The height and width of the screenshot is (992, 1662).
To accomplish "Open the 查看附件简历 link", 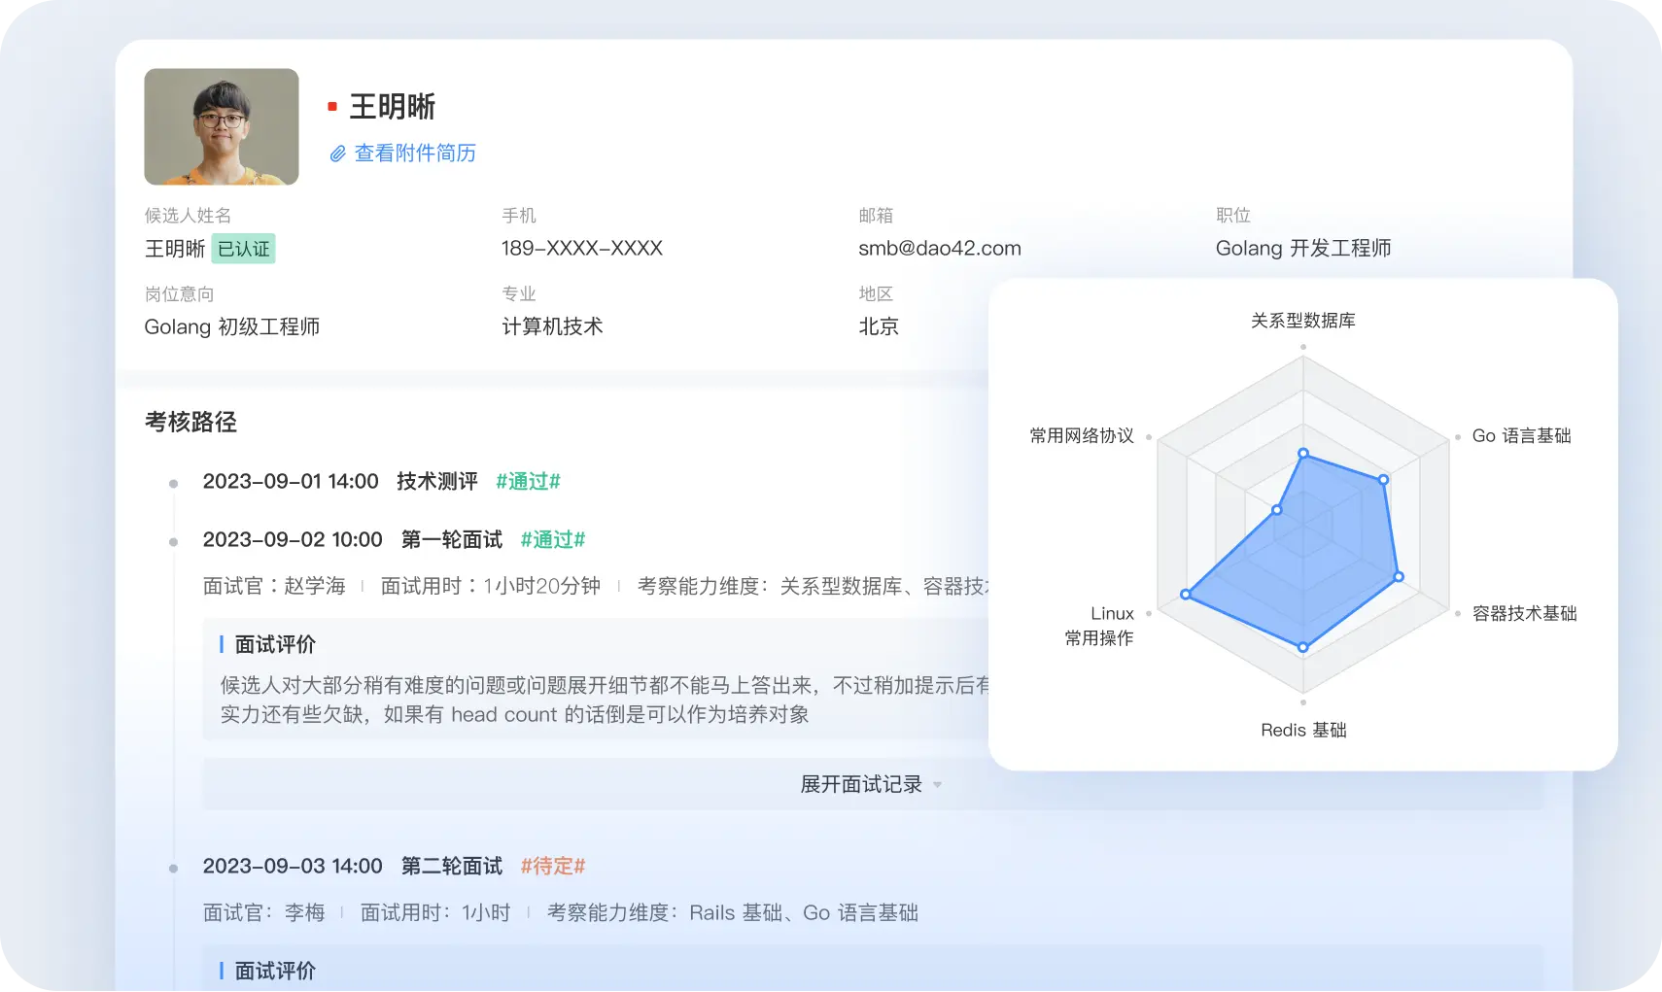I will [x=415, y=154].
